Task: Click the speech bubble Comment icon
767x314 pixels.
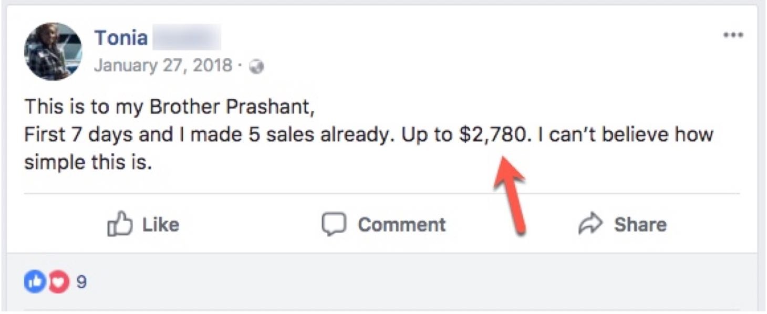Action: tap(334, 225)
